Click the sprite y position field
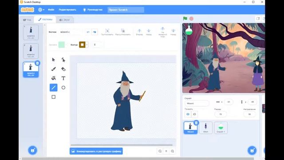This screenshot has width=284, height=160. pos(252,102)
